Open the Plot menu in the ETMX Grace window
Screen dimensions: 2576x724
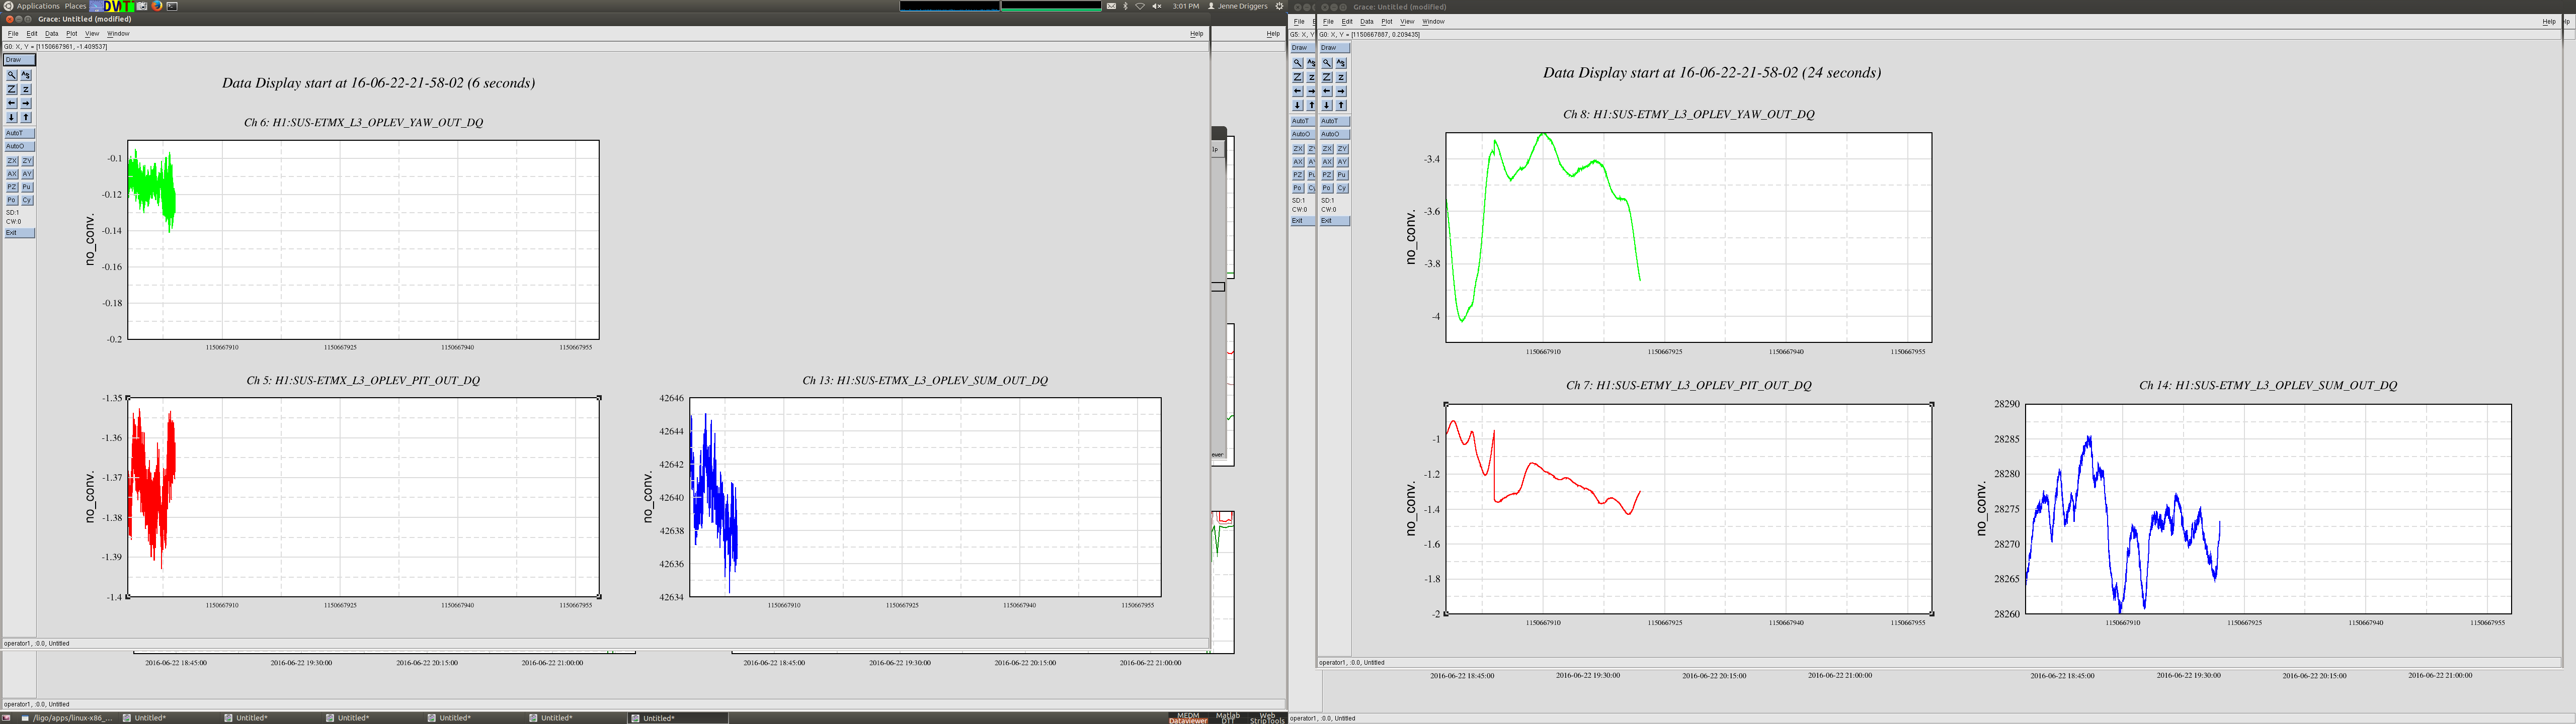point(72,34)
